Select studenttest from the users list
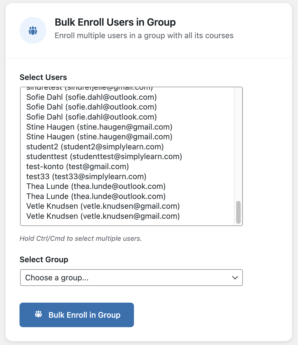This screenshot has height=345, width=298. pos(104,156)
